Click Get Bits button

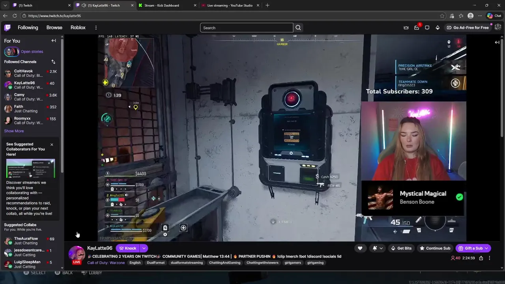(401, 248)
